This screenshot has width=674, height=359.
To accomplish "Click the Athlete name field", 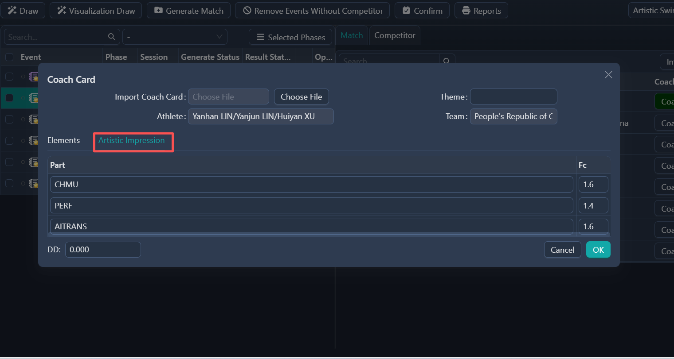I will (x=261, y=116).
